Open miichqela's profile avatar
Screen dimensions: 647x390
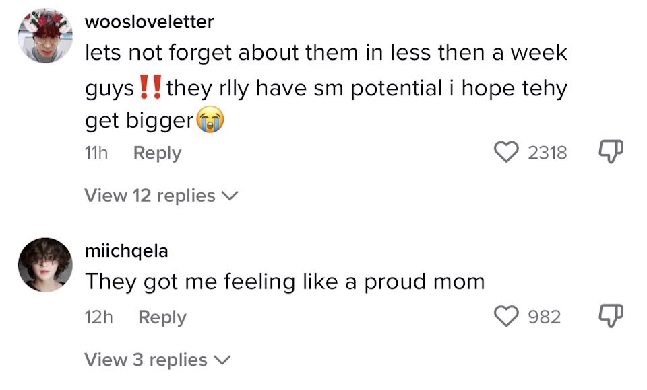tap(45, 264)
